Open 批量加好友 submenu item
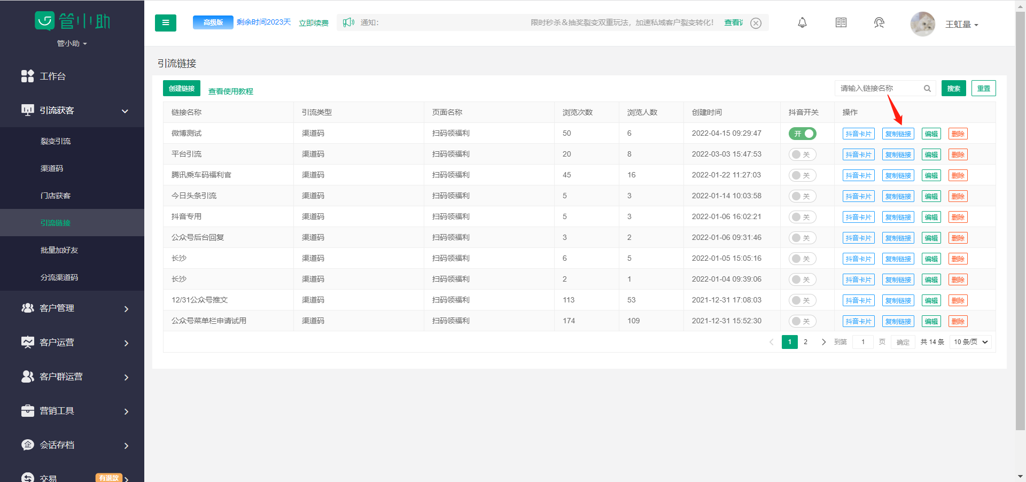Image resolution: width=1026 pixels, height=482 pixels. pyautogui.click(x=59, y=250)
